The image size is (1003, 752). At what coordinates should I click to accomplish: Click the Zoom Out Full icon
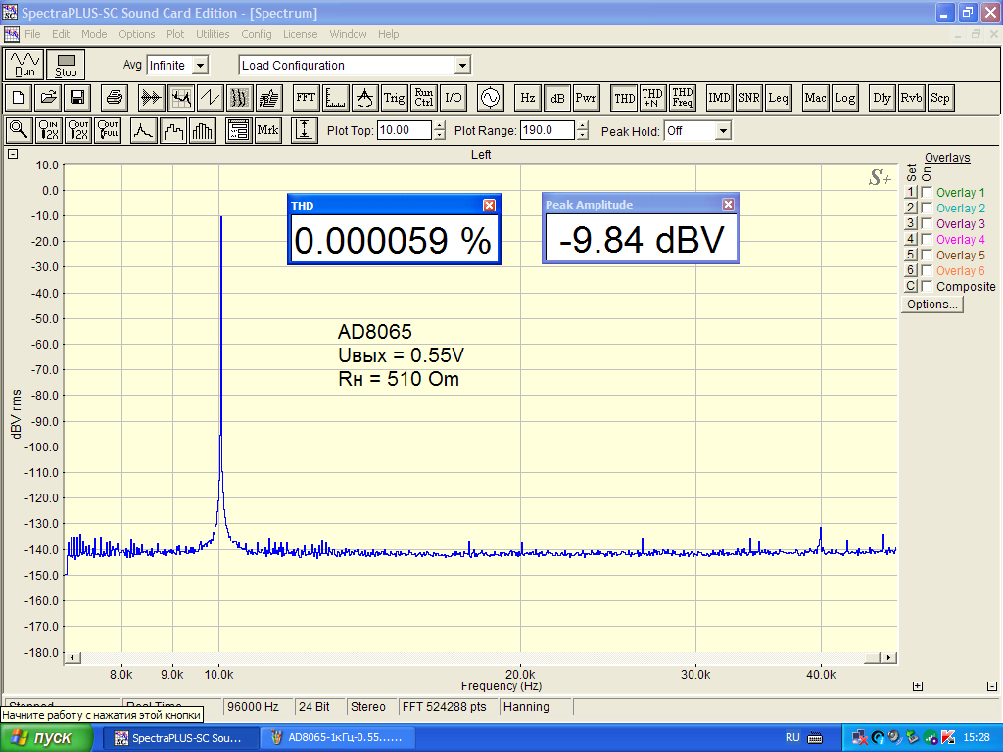pos(108,130)
